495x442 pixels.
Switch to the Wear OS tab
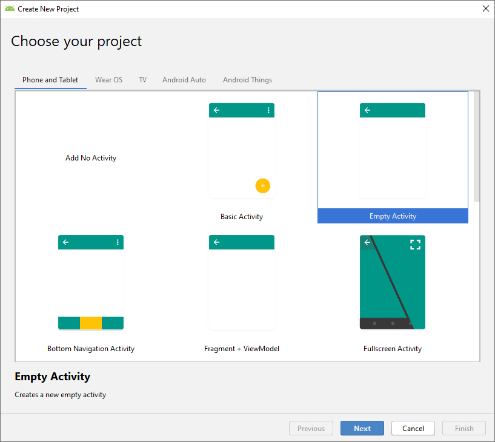(108, 80)
